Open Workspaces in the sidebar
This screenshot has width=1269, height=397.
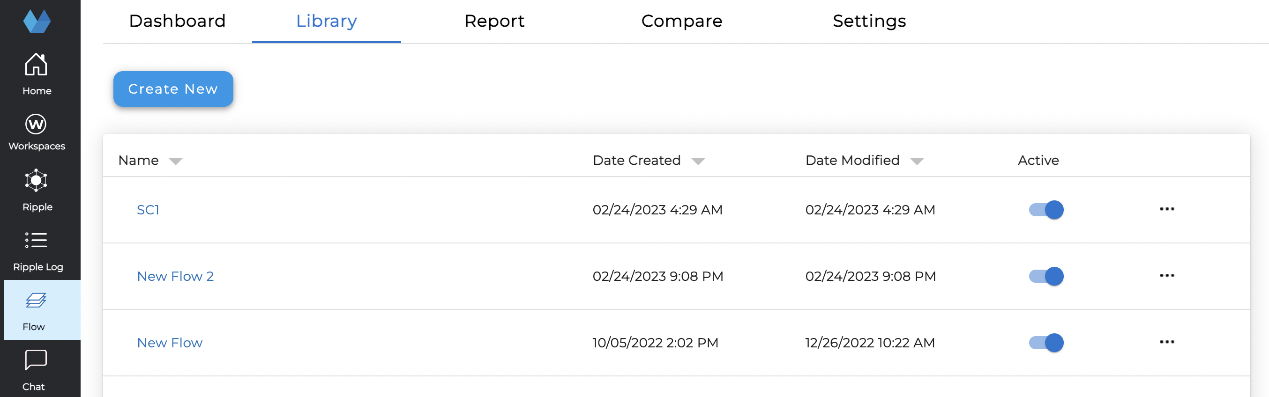pyautogui.click(x=37, y=132)
